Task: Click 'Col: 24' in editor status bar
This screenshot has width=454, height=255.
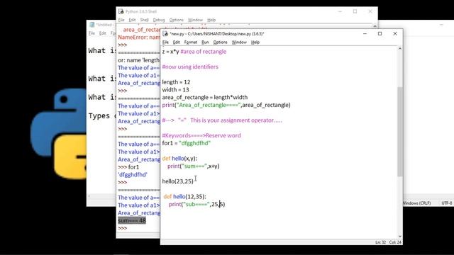Action: click(395, 242)
